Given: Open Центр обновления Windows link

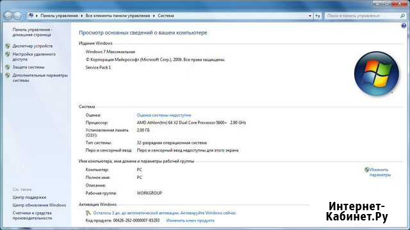Looking at the screenshot, I should click(39, 205).
